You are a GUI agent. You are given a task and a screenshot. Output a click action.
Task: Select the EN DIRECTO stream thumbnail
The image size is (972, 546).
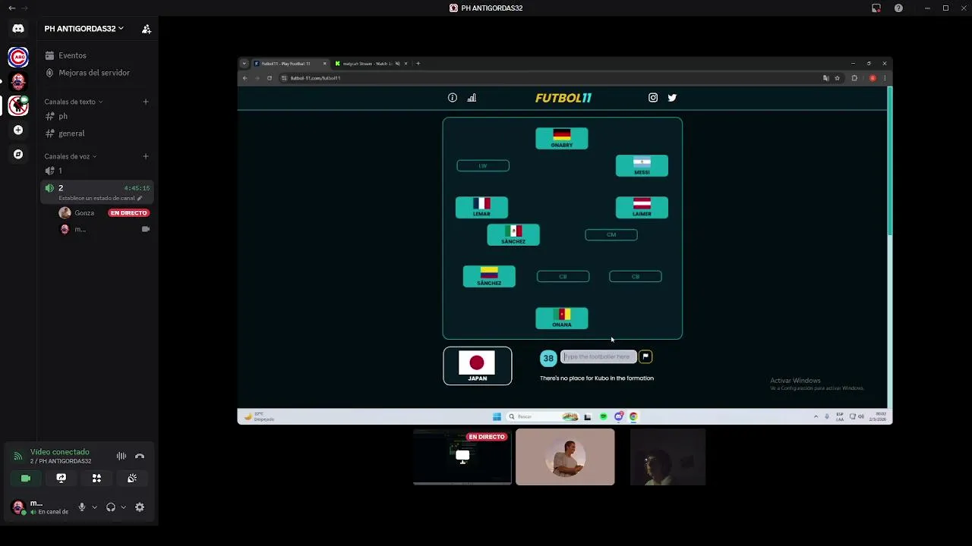(x=462, y=457)
